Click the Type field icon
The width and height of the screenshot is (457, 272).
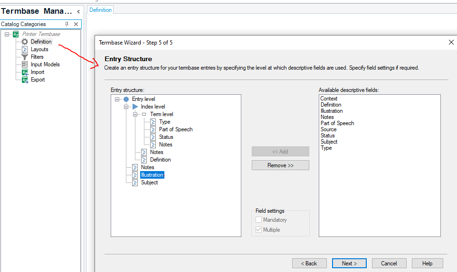[153, 122]
